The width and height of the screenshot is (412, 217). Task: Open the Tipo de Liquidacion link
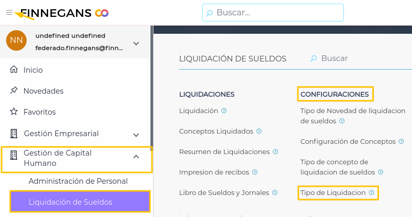tap(333, 193)
